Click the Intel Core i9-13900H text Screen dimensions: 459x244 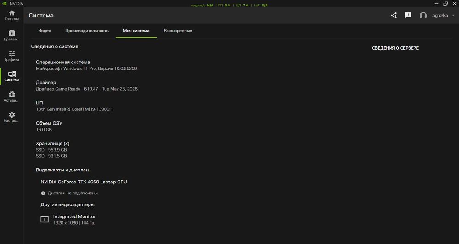click(x=74, y=109)
